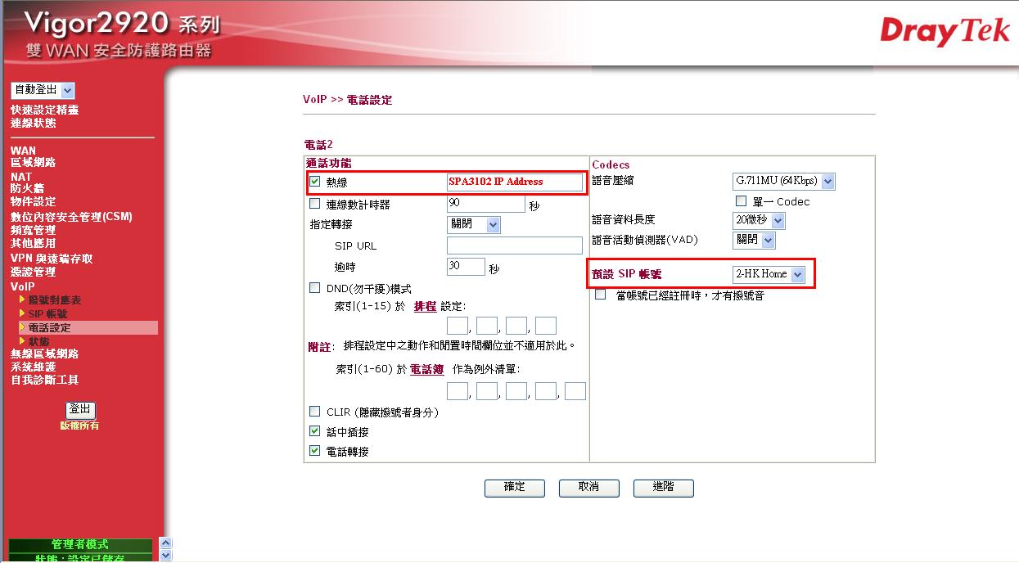Open the 語音活動偵測器(VAD) dropdown
The height and width of the screenshot is (563, 1019).
click(754, 240)
